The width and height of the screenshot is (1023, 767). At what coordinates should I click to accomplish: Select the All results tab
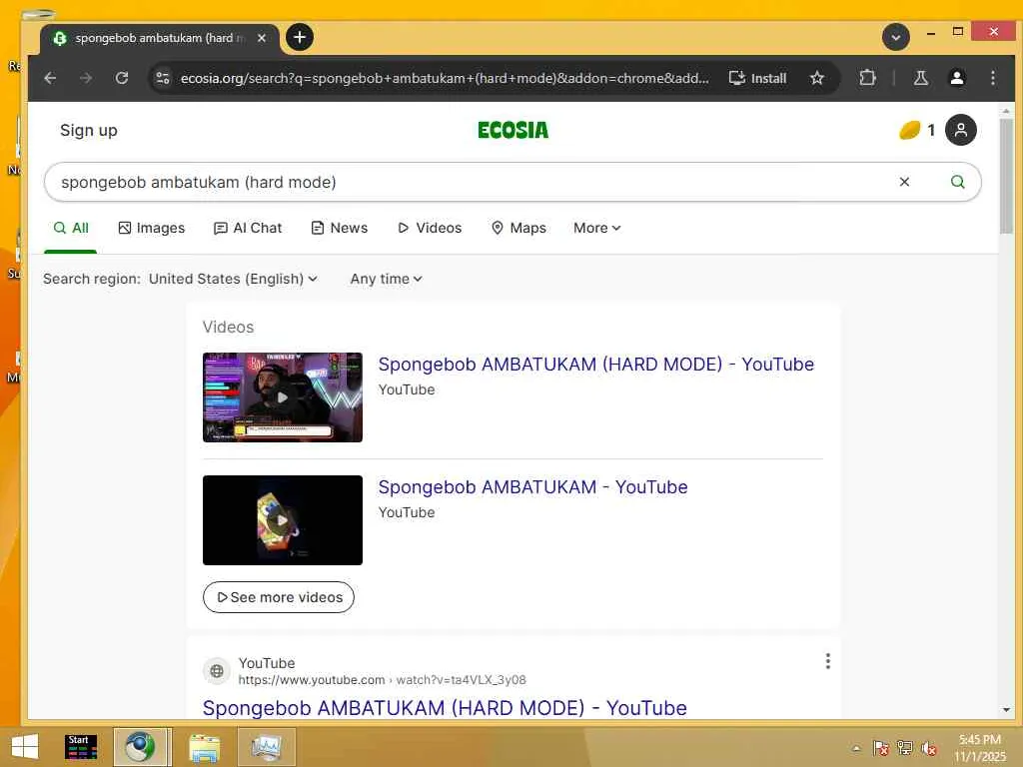coord(71,228)
